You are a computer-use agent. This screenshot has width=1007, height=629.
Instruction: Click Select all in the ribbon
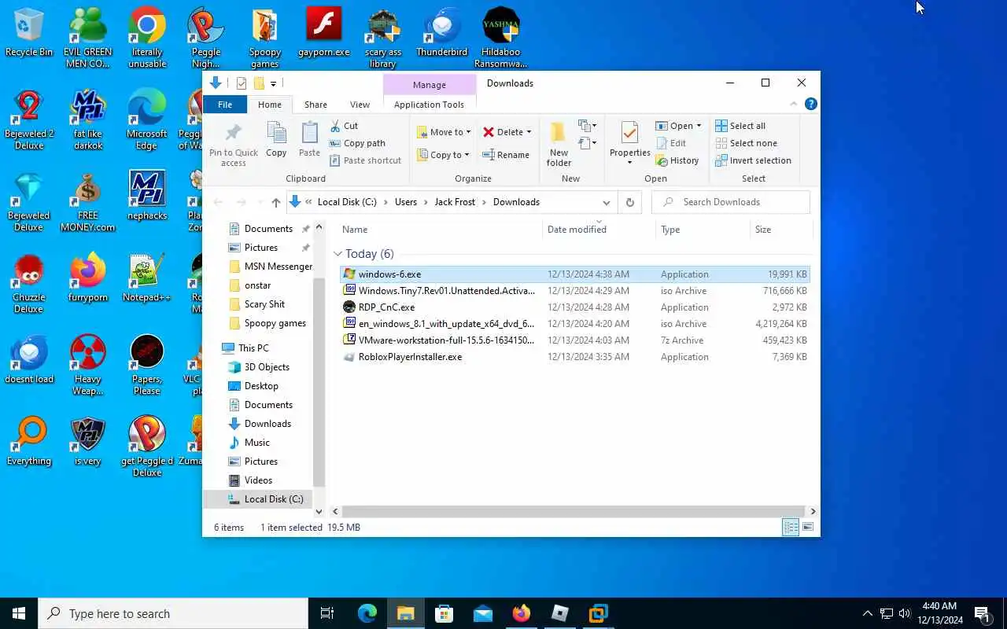point(740,126)
